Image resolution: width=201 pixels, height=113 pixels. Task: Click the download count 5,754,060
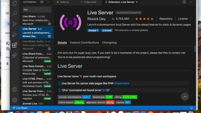point(120,19)
